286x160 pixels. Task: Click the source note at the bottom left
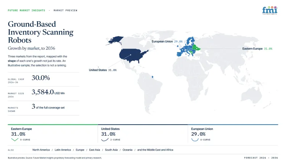coord(55,158)
